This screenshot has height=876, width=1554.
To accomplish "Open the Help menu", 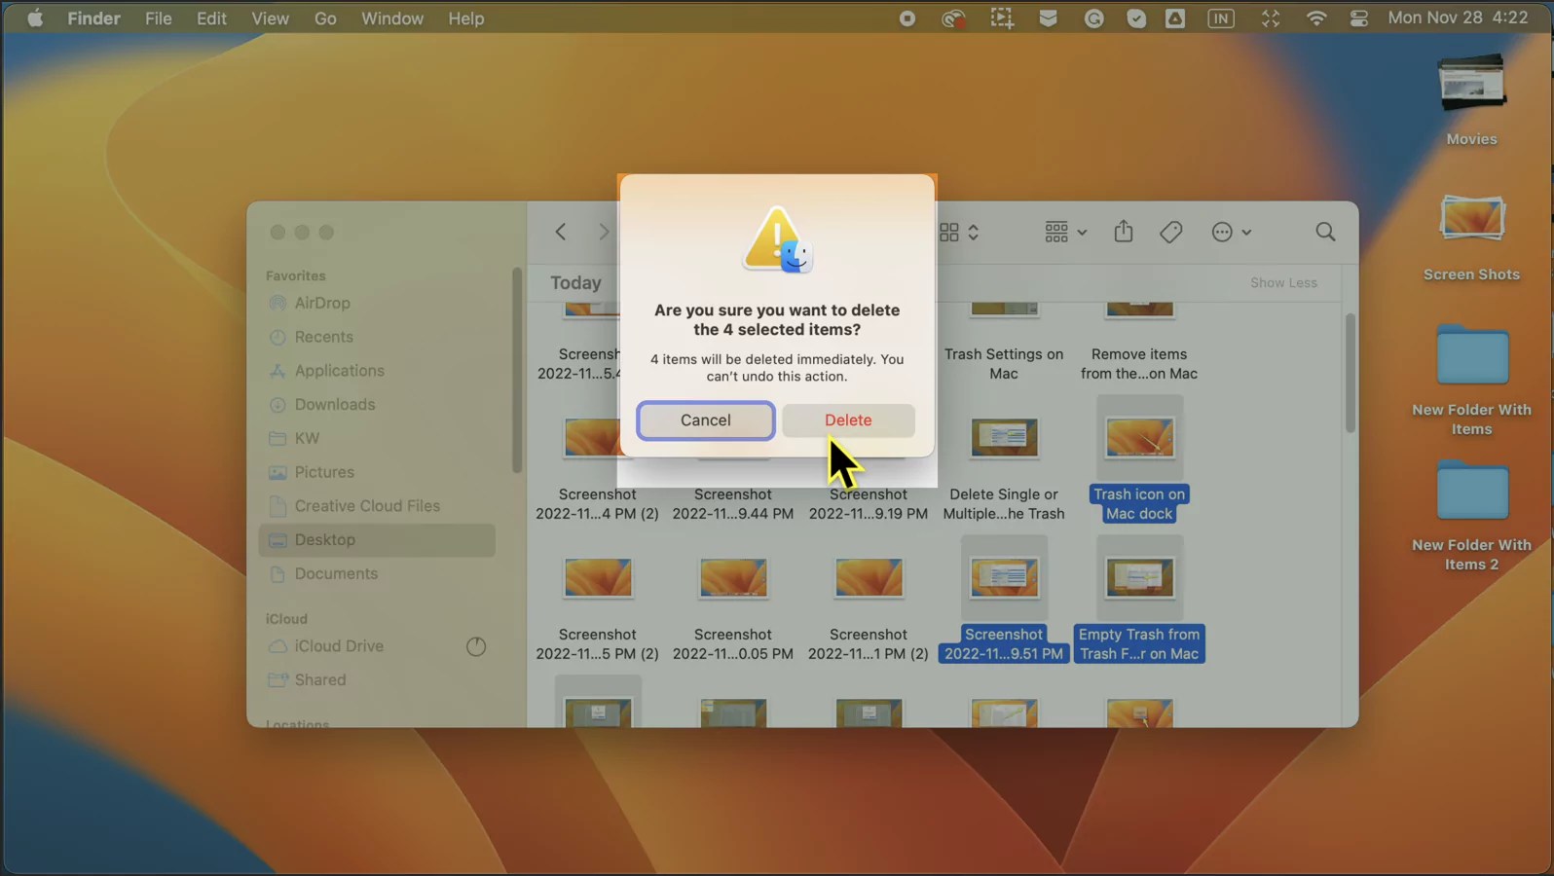I will coord(466,18).
